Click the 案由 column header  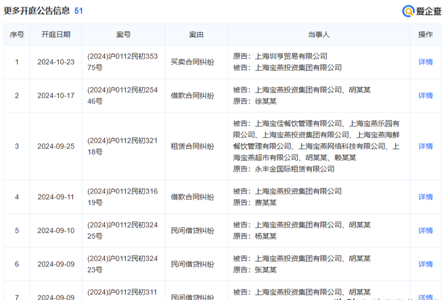[x=196, y=35]
